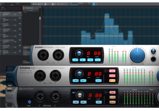Click the preamp encoder knob on Studio 192
Viewport: 159px width, 111px height.
(x=79, y=74)
